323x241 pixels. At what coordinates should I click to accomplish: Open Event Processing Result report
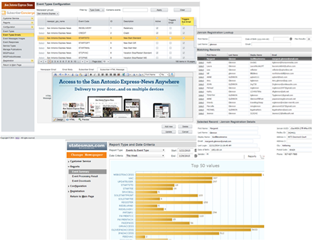tap(85, 177)
